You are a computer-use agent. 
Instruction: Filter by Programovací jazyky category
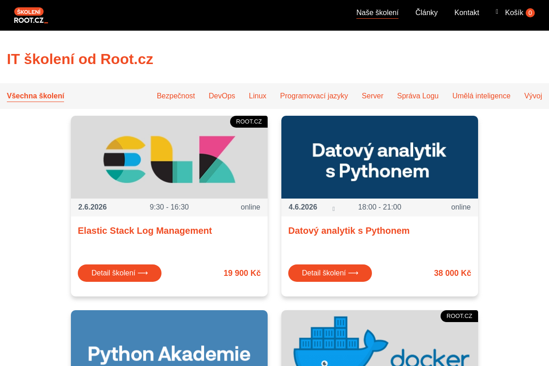tap(314, 96)
